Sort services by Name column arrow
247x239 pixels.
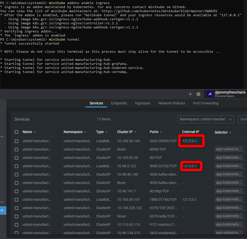[35, 132]
